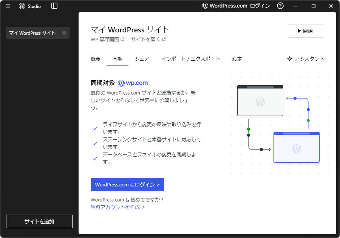
Task: Click the WordPress.com にログイン button
Action: pos(127,185)
